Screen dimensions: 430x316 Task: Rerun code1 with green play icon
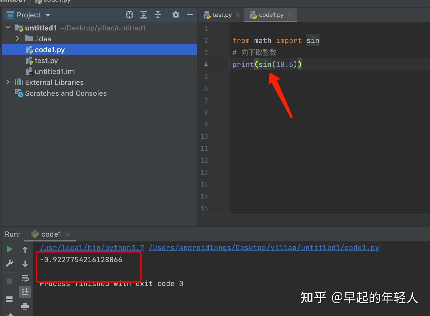click(9, 249)
